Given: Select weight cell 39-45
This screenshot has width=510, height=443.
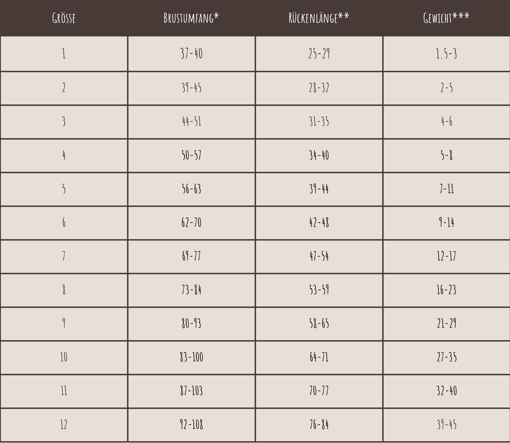Looking at the screenshot, I should pyautogui.click(x=446, y=424).
